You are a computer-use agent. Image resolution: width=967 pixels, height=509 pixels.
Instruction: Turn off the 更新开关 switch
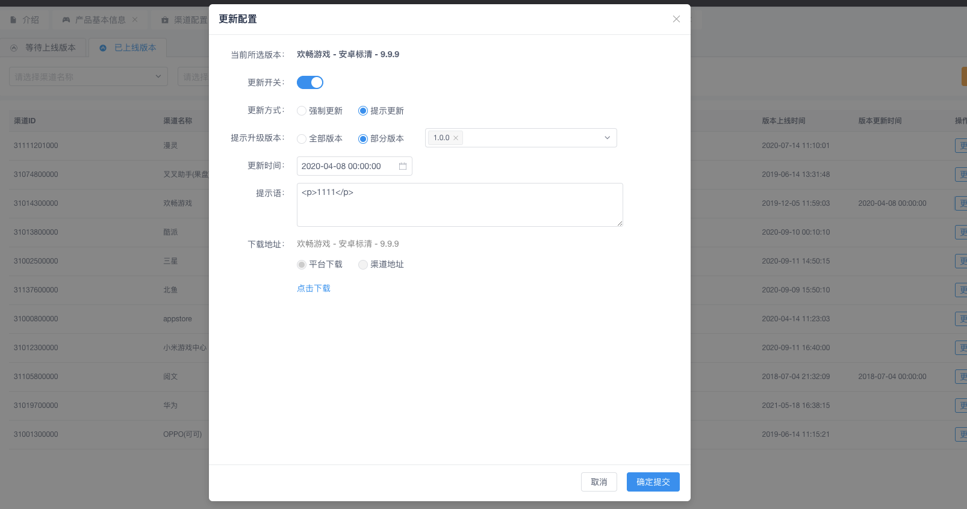(310, 82)
